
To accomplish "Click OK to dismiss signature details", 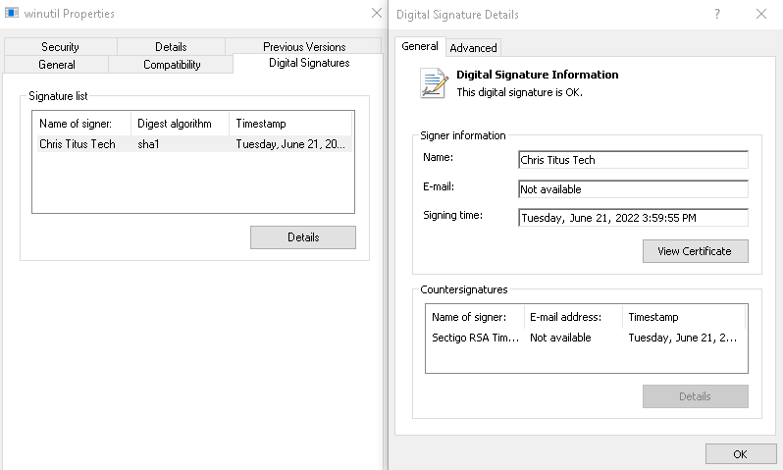I will 740,453.
